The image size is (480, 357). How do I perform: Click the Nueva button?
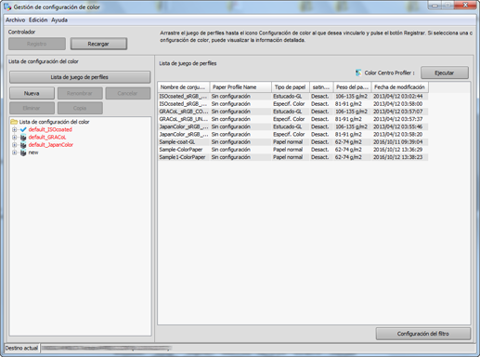coord(32,93)
